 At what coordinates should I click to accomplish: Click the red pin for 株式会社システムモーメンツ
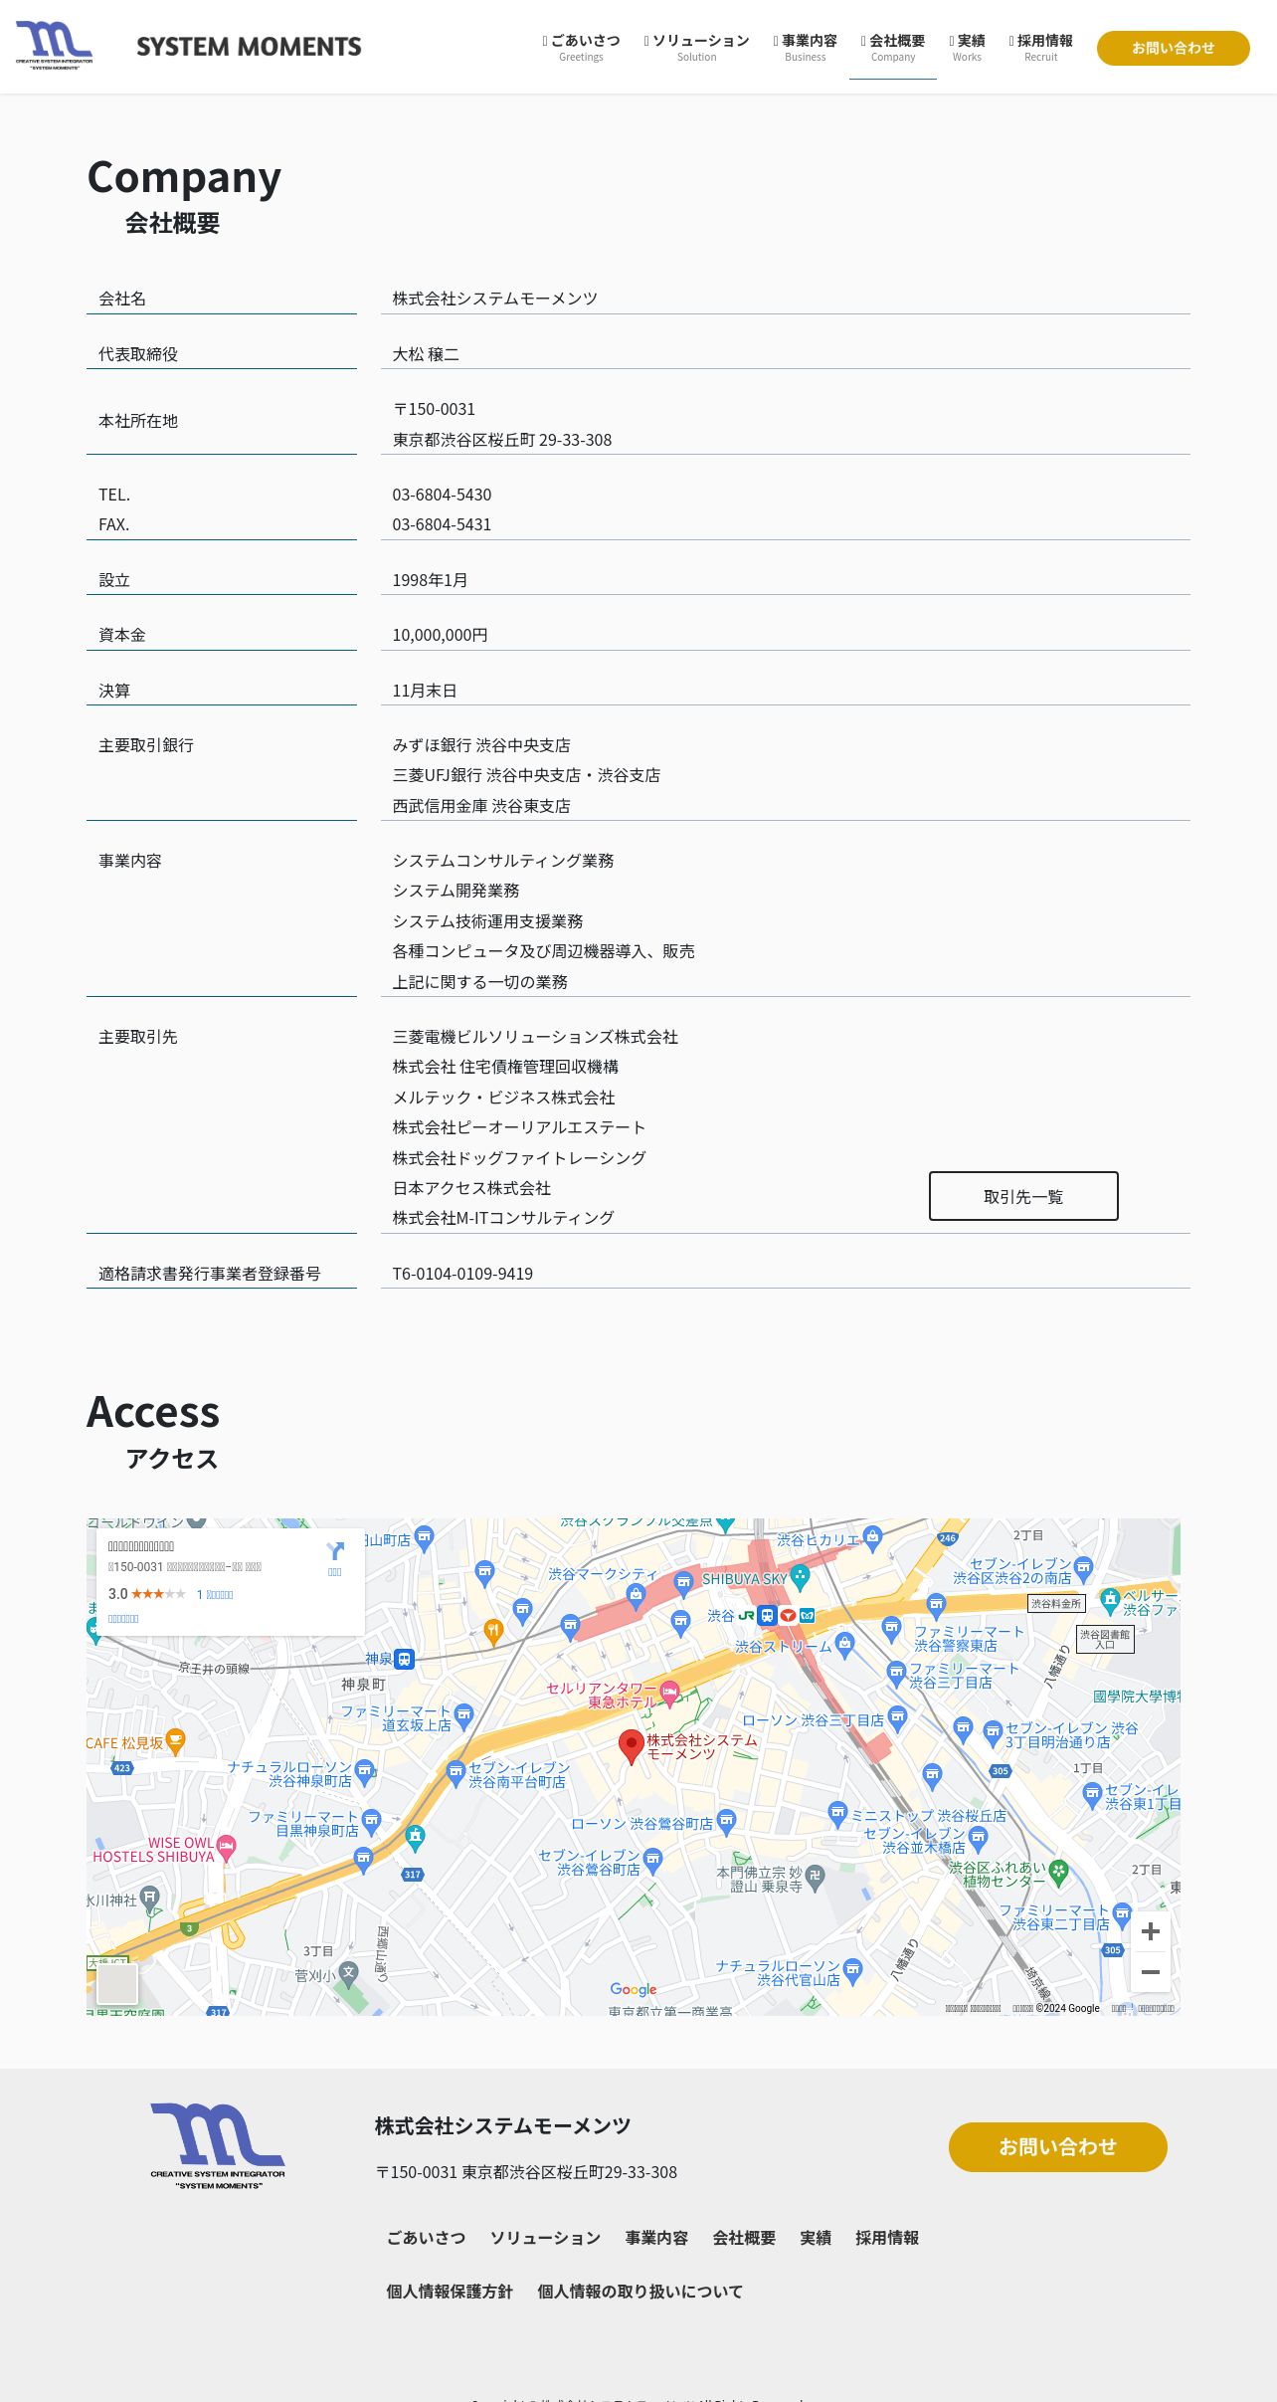click(x=631, y=1745)
